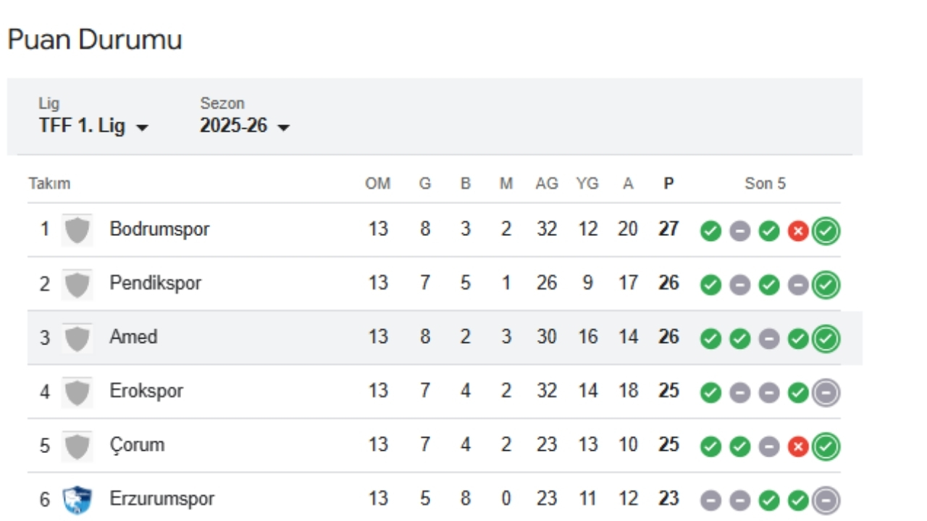Open the Sezon dropdown showing 2025-26
Image resolution: width=927 pixels, height=521 pixels.
pos(244,126)
